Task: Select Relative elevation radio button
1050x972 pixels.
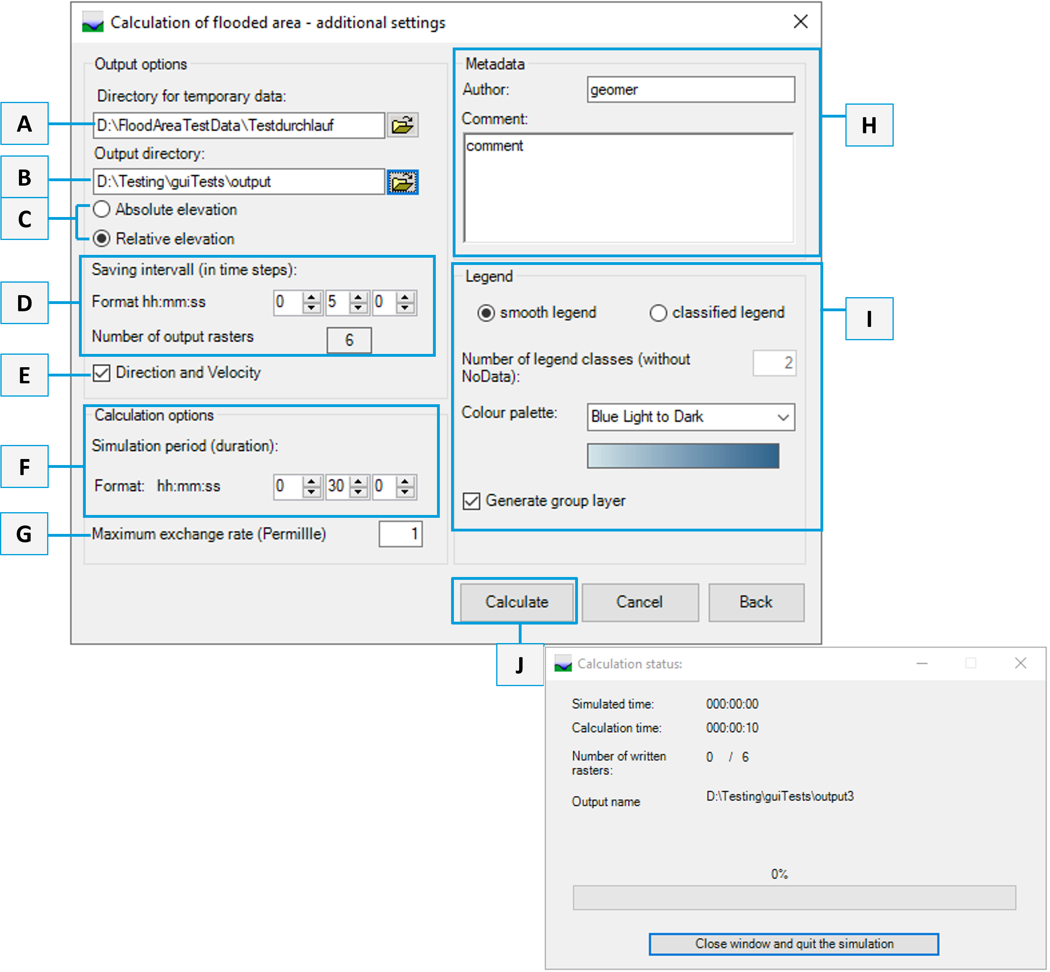Action: coord(101,239)
